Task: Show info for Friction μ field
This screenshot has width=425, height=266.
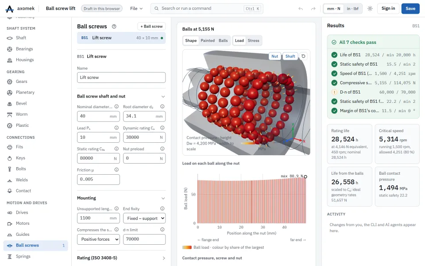Action: pos(116,170)
